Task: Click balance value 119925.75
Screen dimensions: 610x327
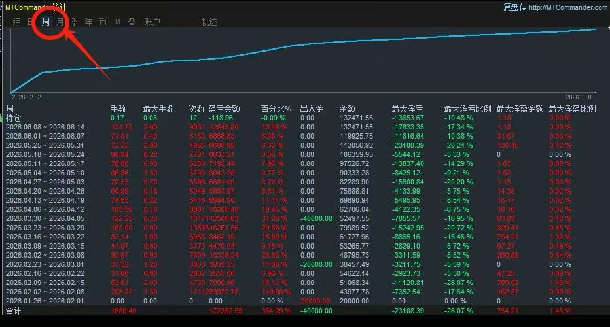Action: point(356,136)
